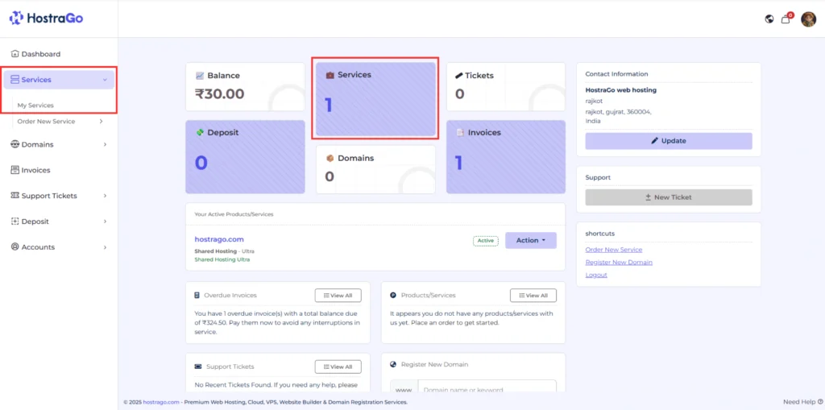Open the Action dropdown for hostrago.com

[530, 240]
